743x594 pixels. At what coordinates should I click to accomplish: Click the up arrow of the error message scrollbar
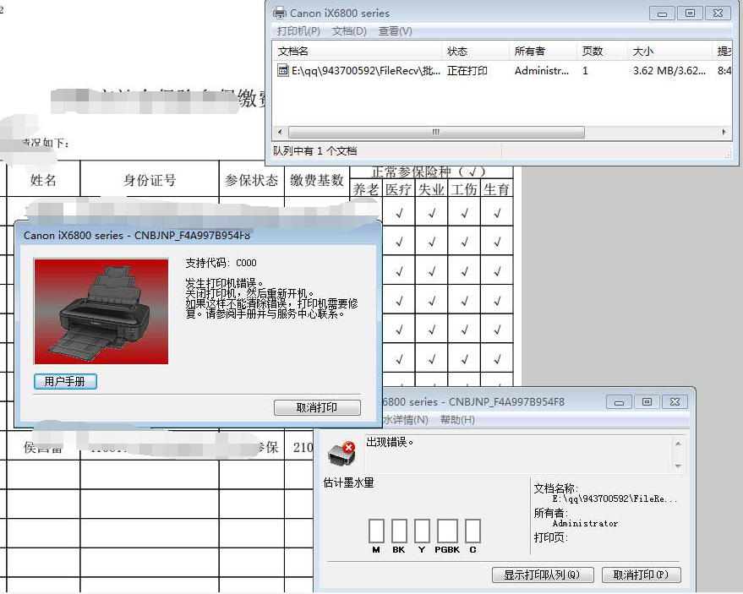point(678,444)
